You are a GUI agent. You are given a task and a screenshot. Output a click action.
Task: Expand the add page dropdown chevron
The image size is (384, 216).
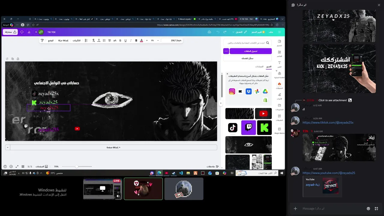pyautogui.click(x=7, y=147)
